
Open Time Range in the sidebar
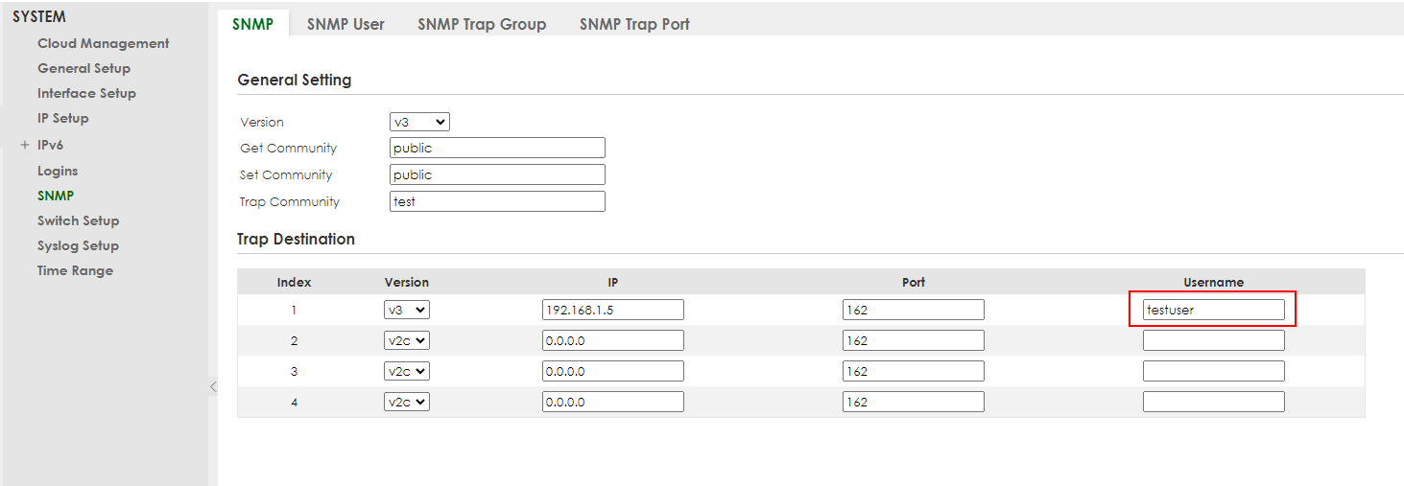pyautogui.click(x=75, y=270)
